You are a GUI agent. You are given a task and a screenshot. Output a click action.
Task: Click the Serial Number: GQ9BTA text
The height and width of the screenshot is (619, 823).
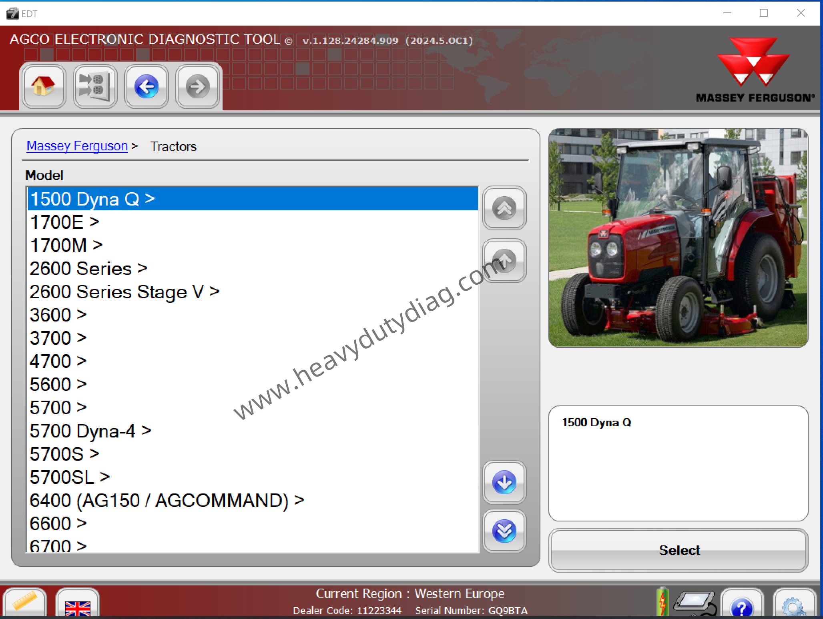coord(471,611)
